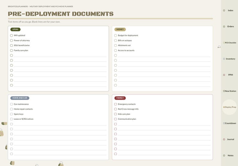Tick Lease or SCRA notices checkbox

[11, 119]
